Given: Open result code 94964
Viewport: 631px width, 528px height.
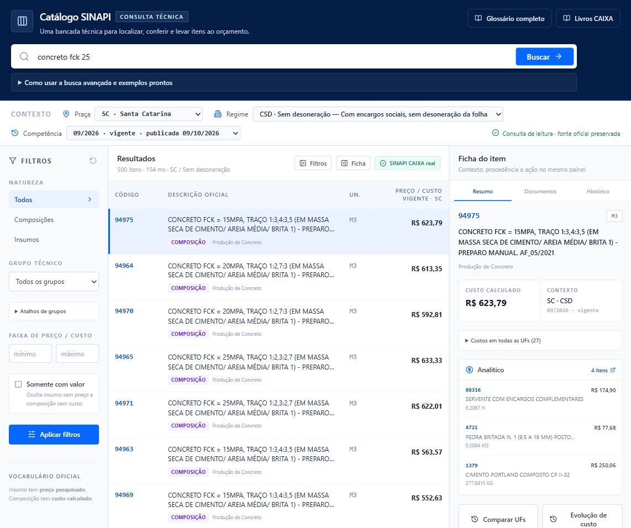Looking at the screenshot, I should [x=124, y=266].
